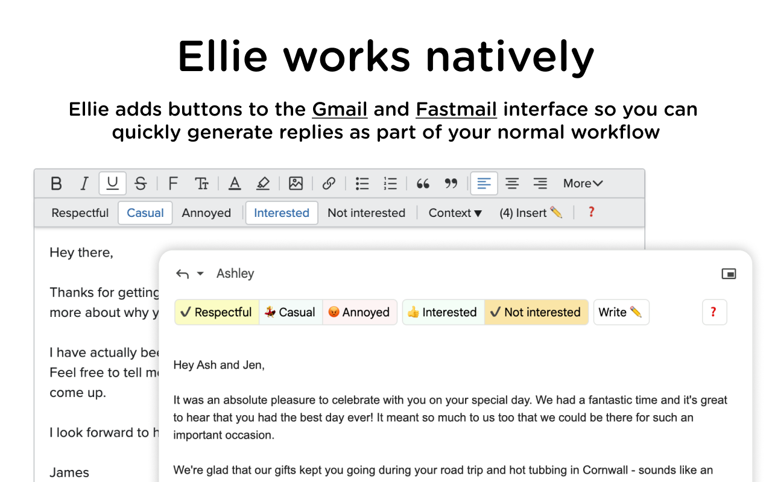
Task: Open the text color tool
Action: (x=234, y=183)
